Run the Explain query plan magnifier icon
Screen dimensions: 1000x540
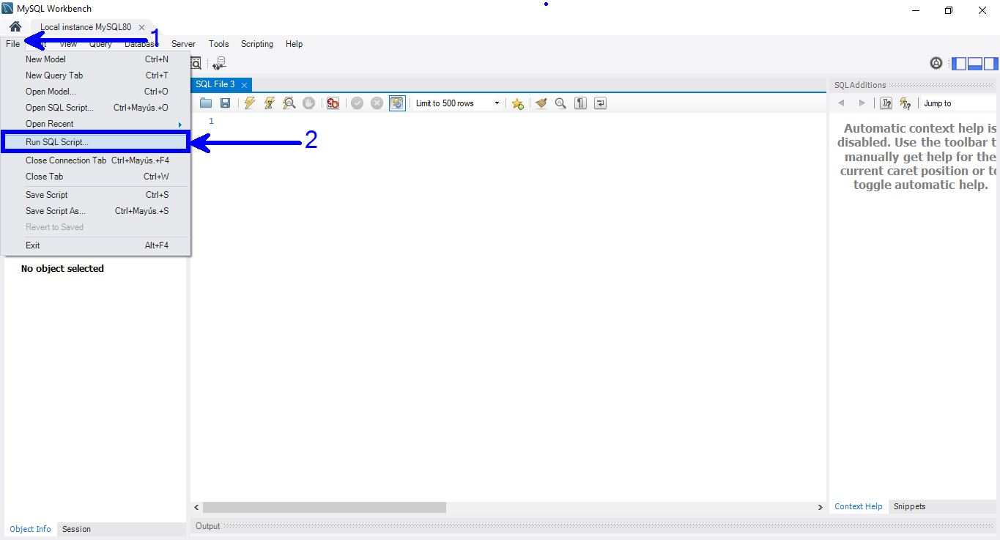289,103
